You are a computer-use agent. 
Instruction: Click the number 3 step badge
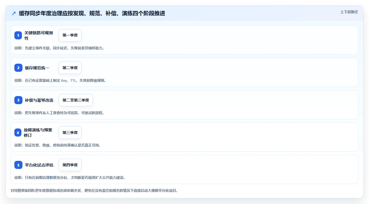tap(18, 100)
